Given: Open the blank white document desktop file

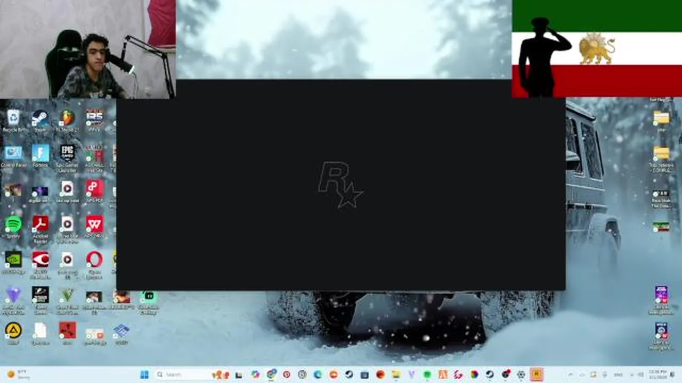Looking at the screenshot, I should [40, 334].
